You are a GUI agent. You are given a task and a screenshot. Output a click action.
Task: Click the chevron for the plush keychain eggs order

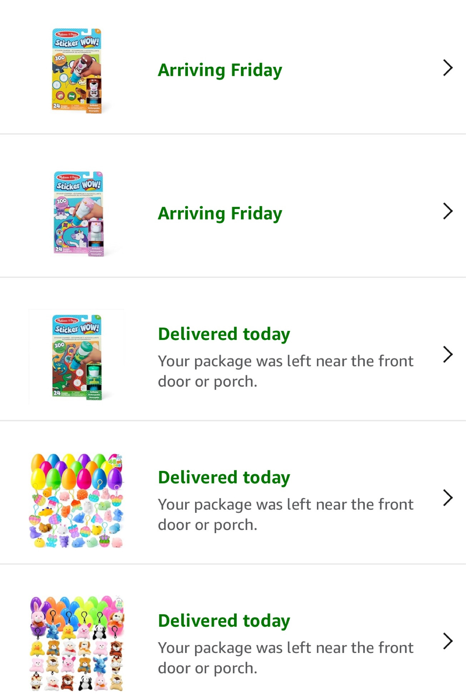coord(448,641)
